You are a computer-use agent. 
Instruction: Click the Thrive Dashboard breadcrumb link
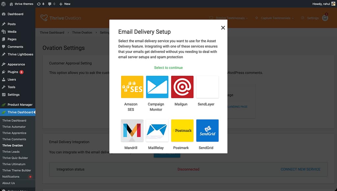pyautogui.click(x=52, y=32)
